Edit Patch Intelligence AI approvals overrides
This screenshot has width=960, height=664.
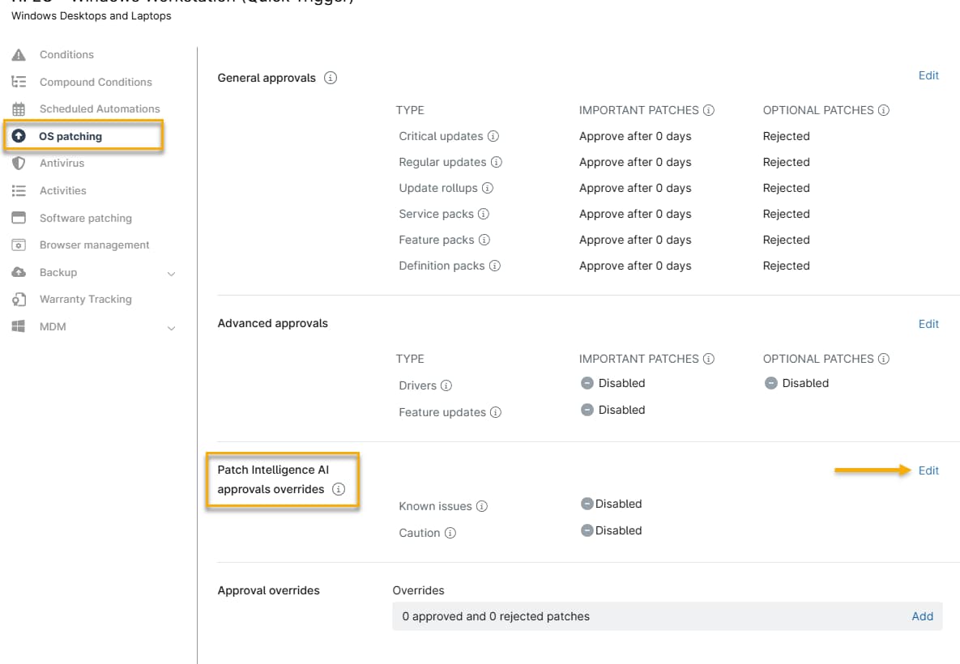coord(928,471)
